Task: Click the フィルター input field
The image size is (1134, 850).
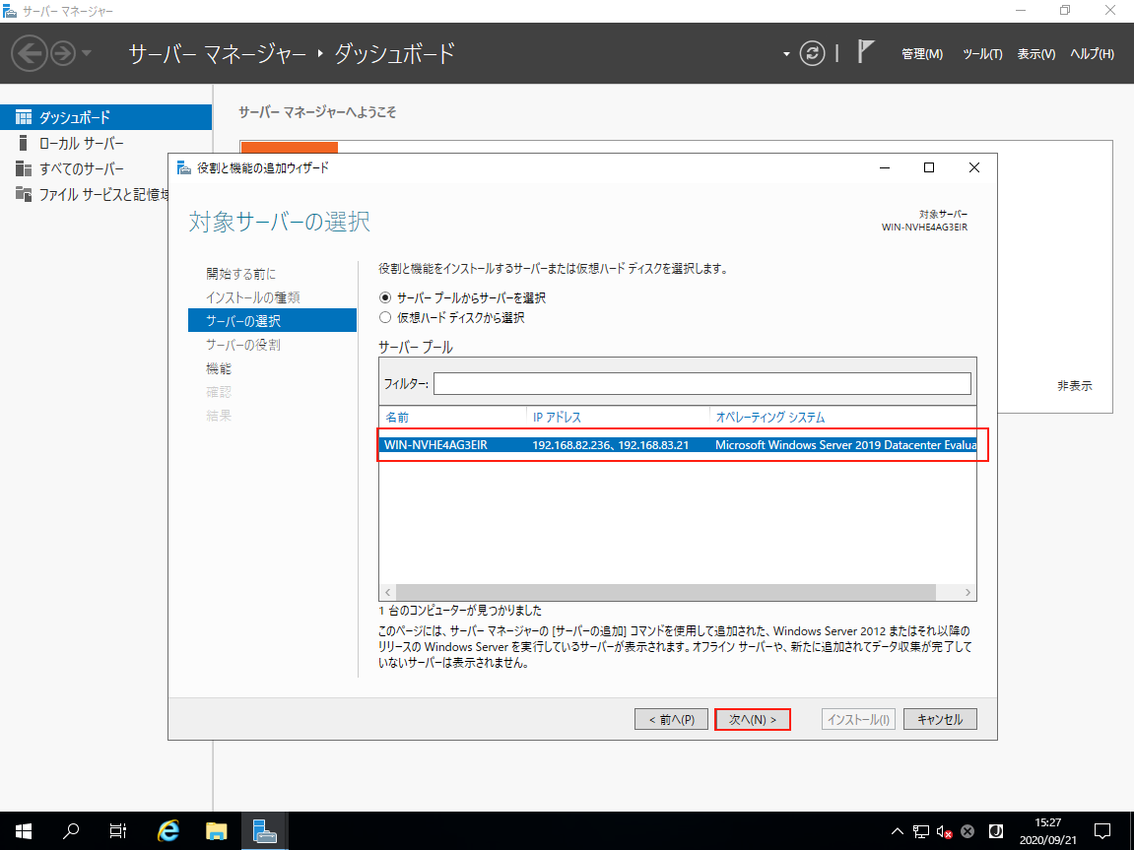Action: click(702, 384)
